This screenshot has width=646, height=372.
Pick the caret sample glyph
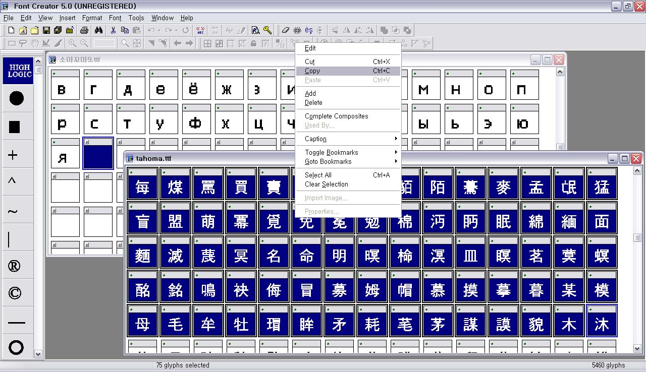(x=12, y=180)
